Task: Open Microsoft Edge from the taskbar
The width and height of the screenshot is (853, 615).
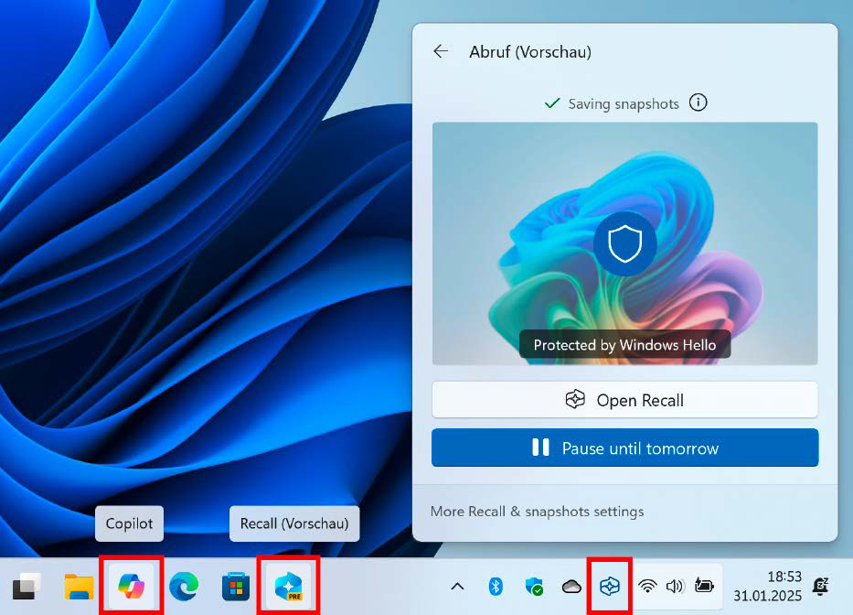Action: 184,586
